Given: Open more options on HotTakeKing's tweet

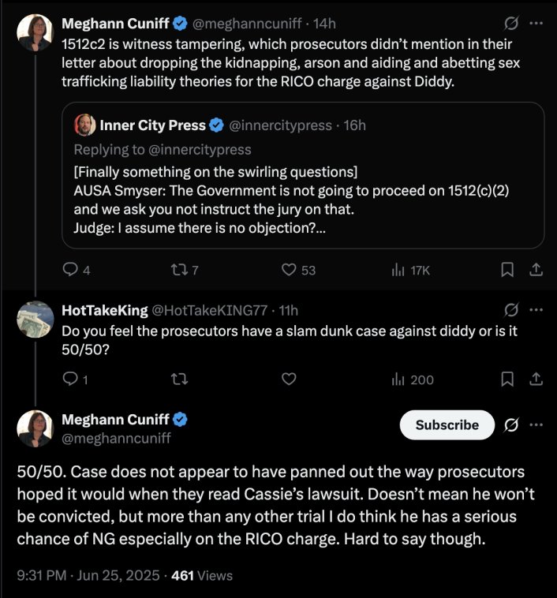Looking at the screenshot, I should (536, 310).
